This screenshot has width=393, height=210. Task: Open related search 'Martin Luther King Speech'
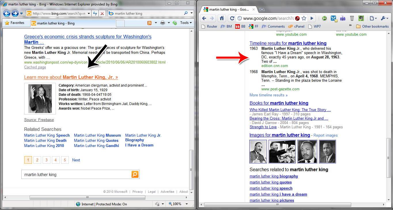pyautogui.click(x=47, y=135)
